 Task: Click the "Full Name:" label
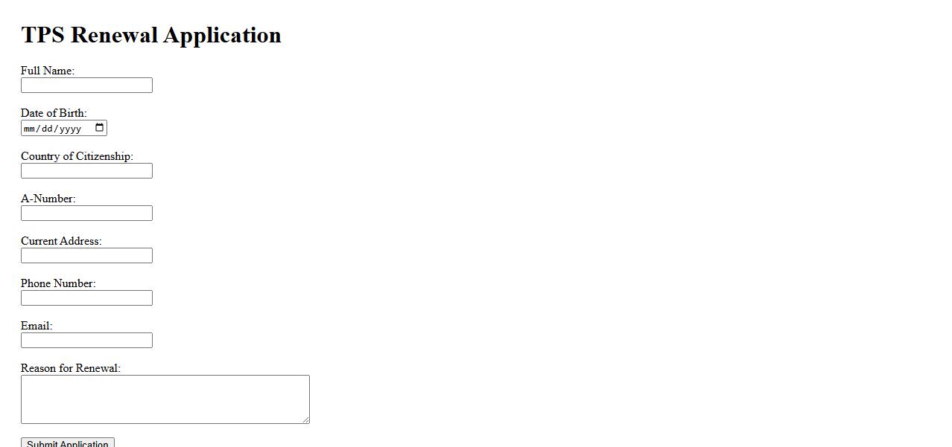click(48, 71)
